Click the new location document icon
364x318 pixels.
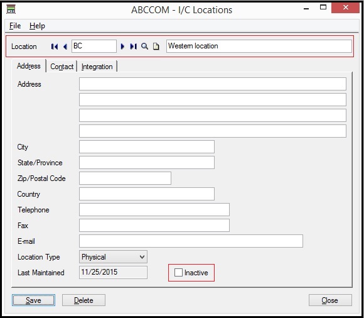pos(156,47)
